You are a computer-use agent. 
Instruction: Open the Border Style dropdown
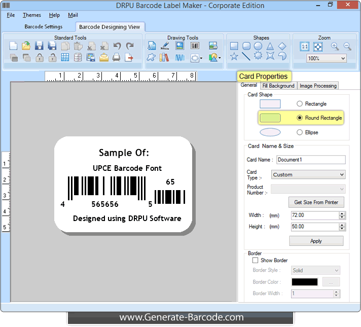[x=315, y=271]
